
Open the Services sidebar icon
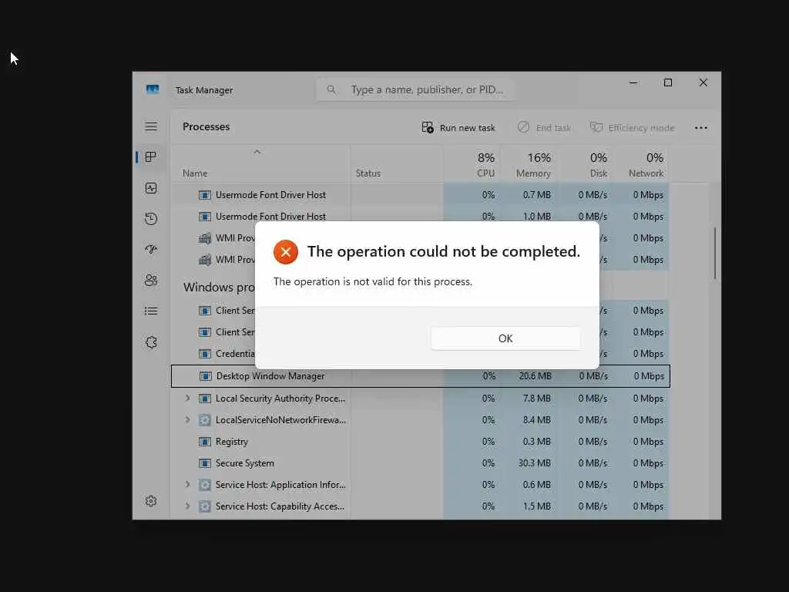[151, 342]
